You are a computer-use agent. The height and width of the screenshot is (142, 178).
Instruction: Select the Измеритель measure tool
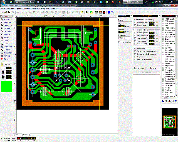pos(7,53)
